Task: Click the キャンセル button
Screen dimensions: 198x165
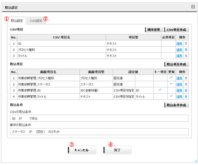Action: coord(82,150)
